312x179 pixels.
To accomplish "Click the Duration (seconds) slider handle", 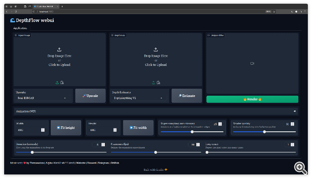I will pos(32,152).
